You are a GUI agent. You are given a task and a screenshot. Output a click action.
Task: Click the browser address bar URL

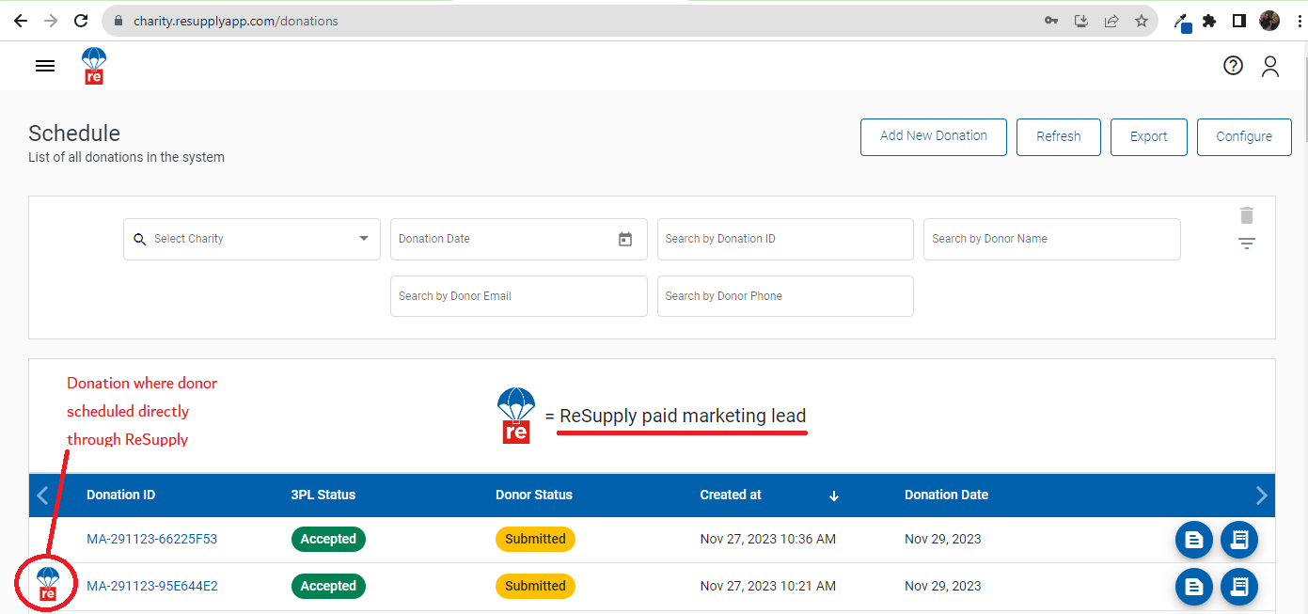point(236,21)
